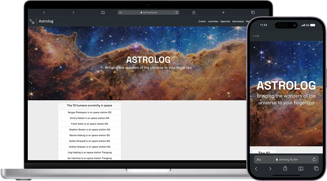Open the Events page from the navbar
The image size is (327, 181).
(x=202, y=21)
